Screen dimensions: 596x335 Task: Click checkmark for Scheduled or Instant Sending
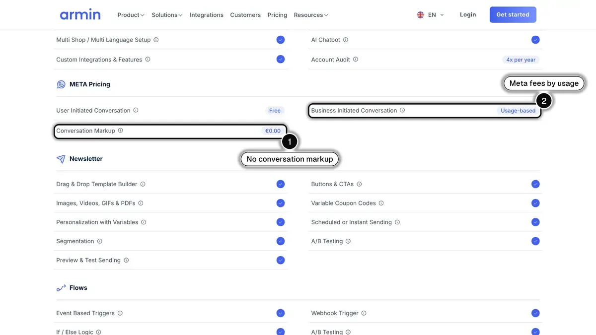(x=535, y=222)
